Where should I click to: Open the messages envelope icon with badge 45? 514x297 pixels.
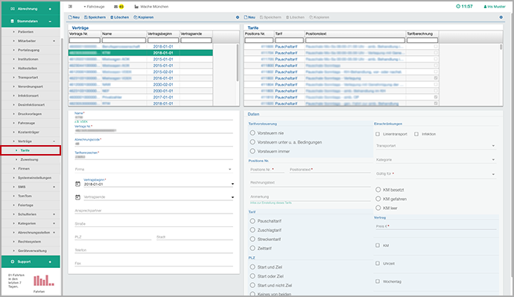click(115, 7)
